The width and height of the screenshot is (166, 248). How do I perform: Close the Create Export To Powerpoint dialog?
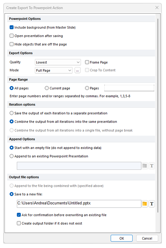click(157, 8)
